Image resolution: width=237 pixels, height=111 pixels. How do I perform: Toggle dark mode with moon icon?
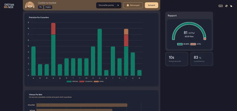[x=231, y=6]
